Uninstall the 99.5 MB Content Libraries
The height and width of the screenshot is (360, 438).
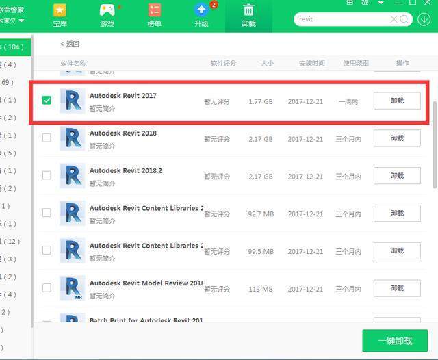397,250
